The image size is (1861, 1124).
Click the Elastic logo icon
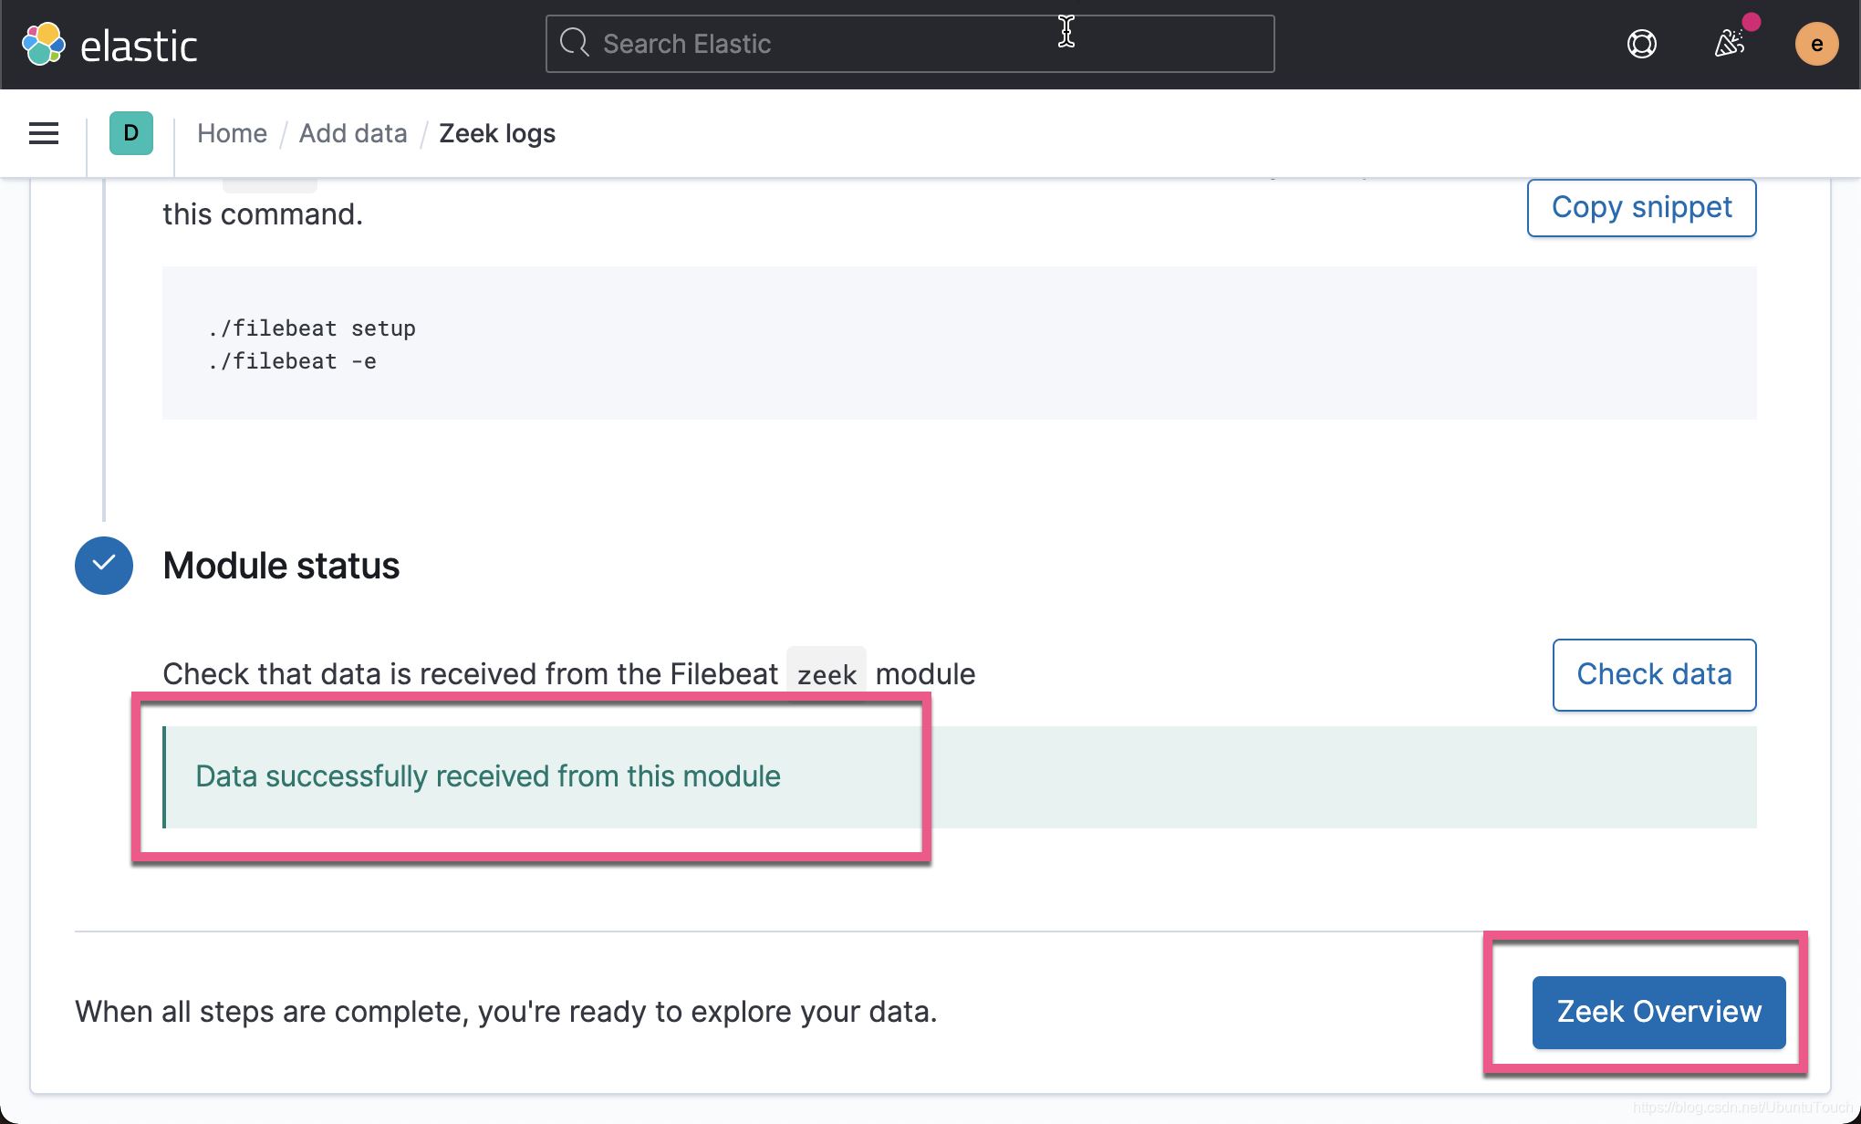click(43, 43)
